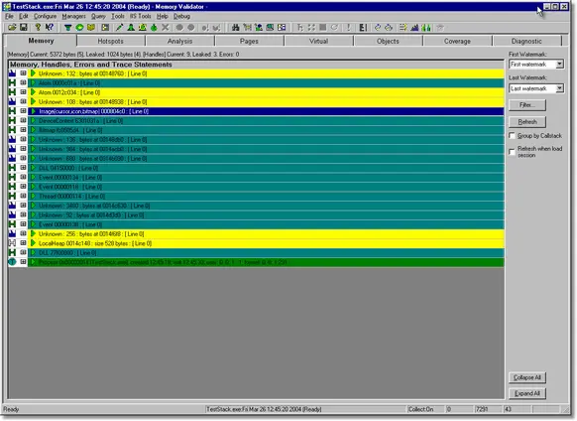The height and width of the screenshot is (421, 577).
Task: Expand the Image(cursor,icon,bitmap) row
Action: [x=23, y=111]
